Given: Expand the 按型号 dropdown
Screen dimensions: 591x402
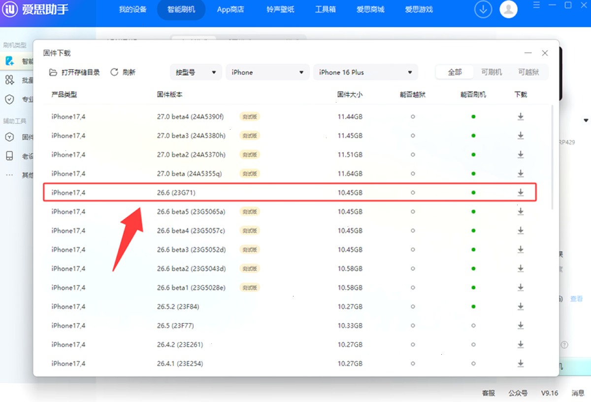Looking at the screenshot, I should point(196,72).
